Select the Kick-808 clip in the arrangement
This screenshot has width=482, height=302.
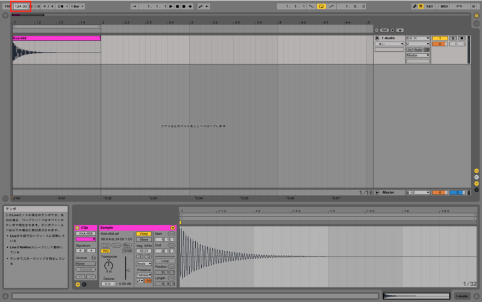coord(57,38)
